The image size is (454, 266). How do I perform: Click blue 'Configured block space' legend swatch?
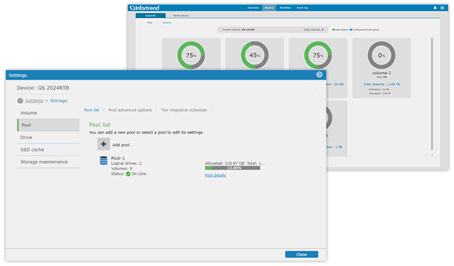pyautogui.click(x=351, y=30)
